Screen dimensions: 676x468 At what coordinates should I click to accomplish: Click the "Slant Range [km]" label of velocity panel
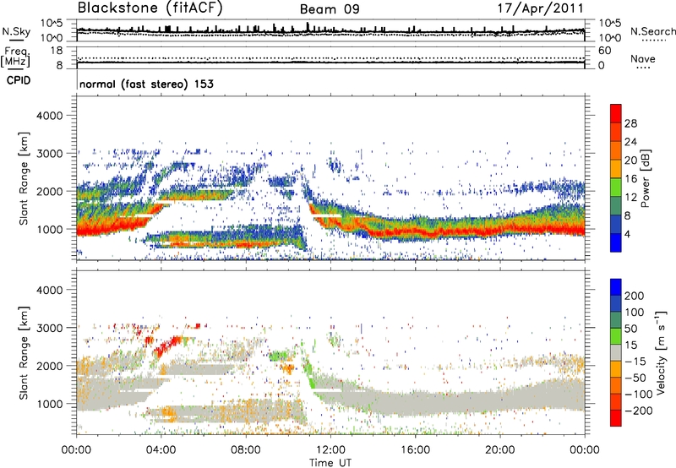click(x=24, y=353)
